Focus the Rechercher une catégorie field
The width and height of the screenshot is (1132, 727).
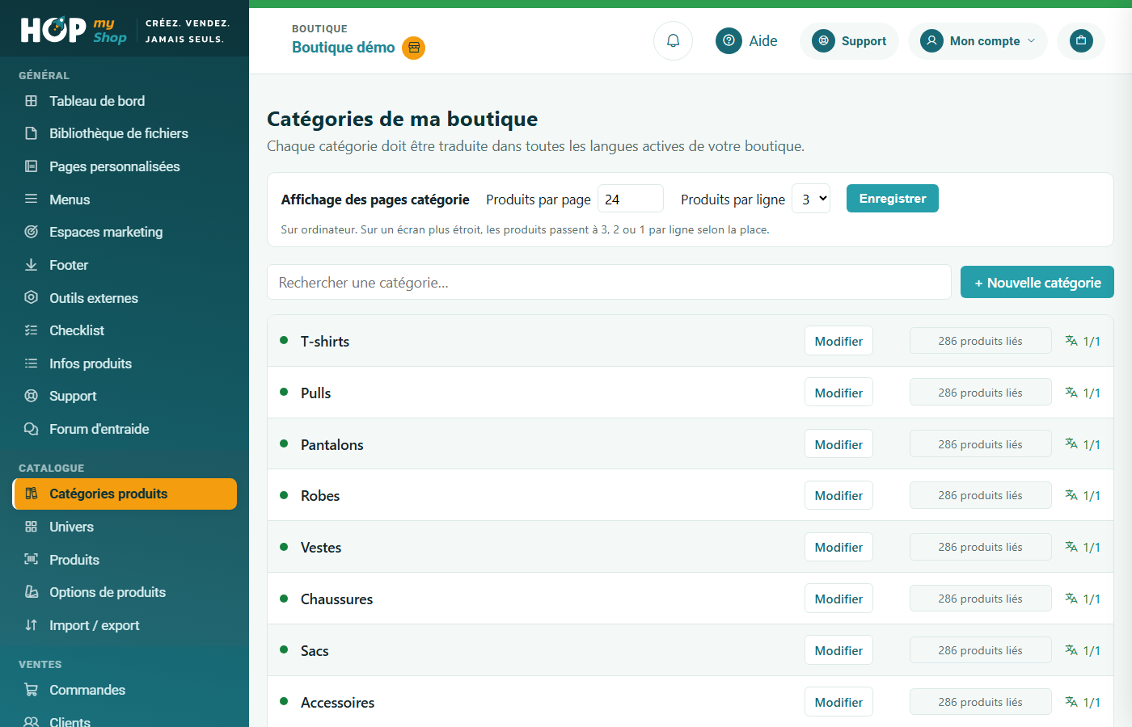tap(609, 282)
